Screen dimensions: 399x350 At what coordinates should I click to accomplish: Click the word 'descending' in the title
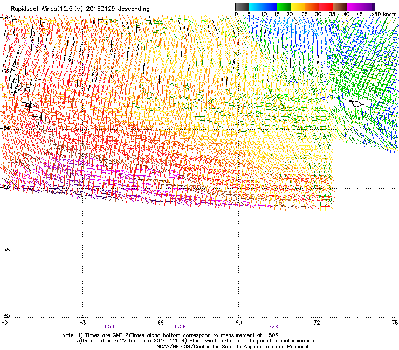pyautogui.click(x=134, y=9)
